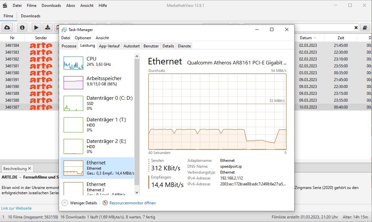Click the IPv4-Adresse value 192.168.2.112
The width and height of the screenshot is (372, 222).
(231, 178)
